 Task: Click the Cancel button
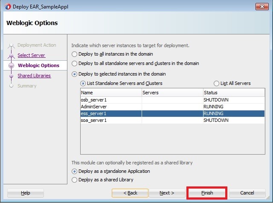pos(247,193)
